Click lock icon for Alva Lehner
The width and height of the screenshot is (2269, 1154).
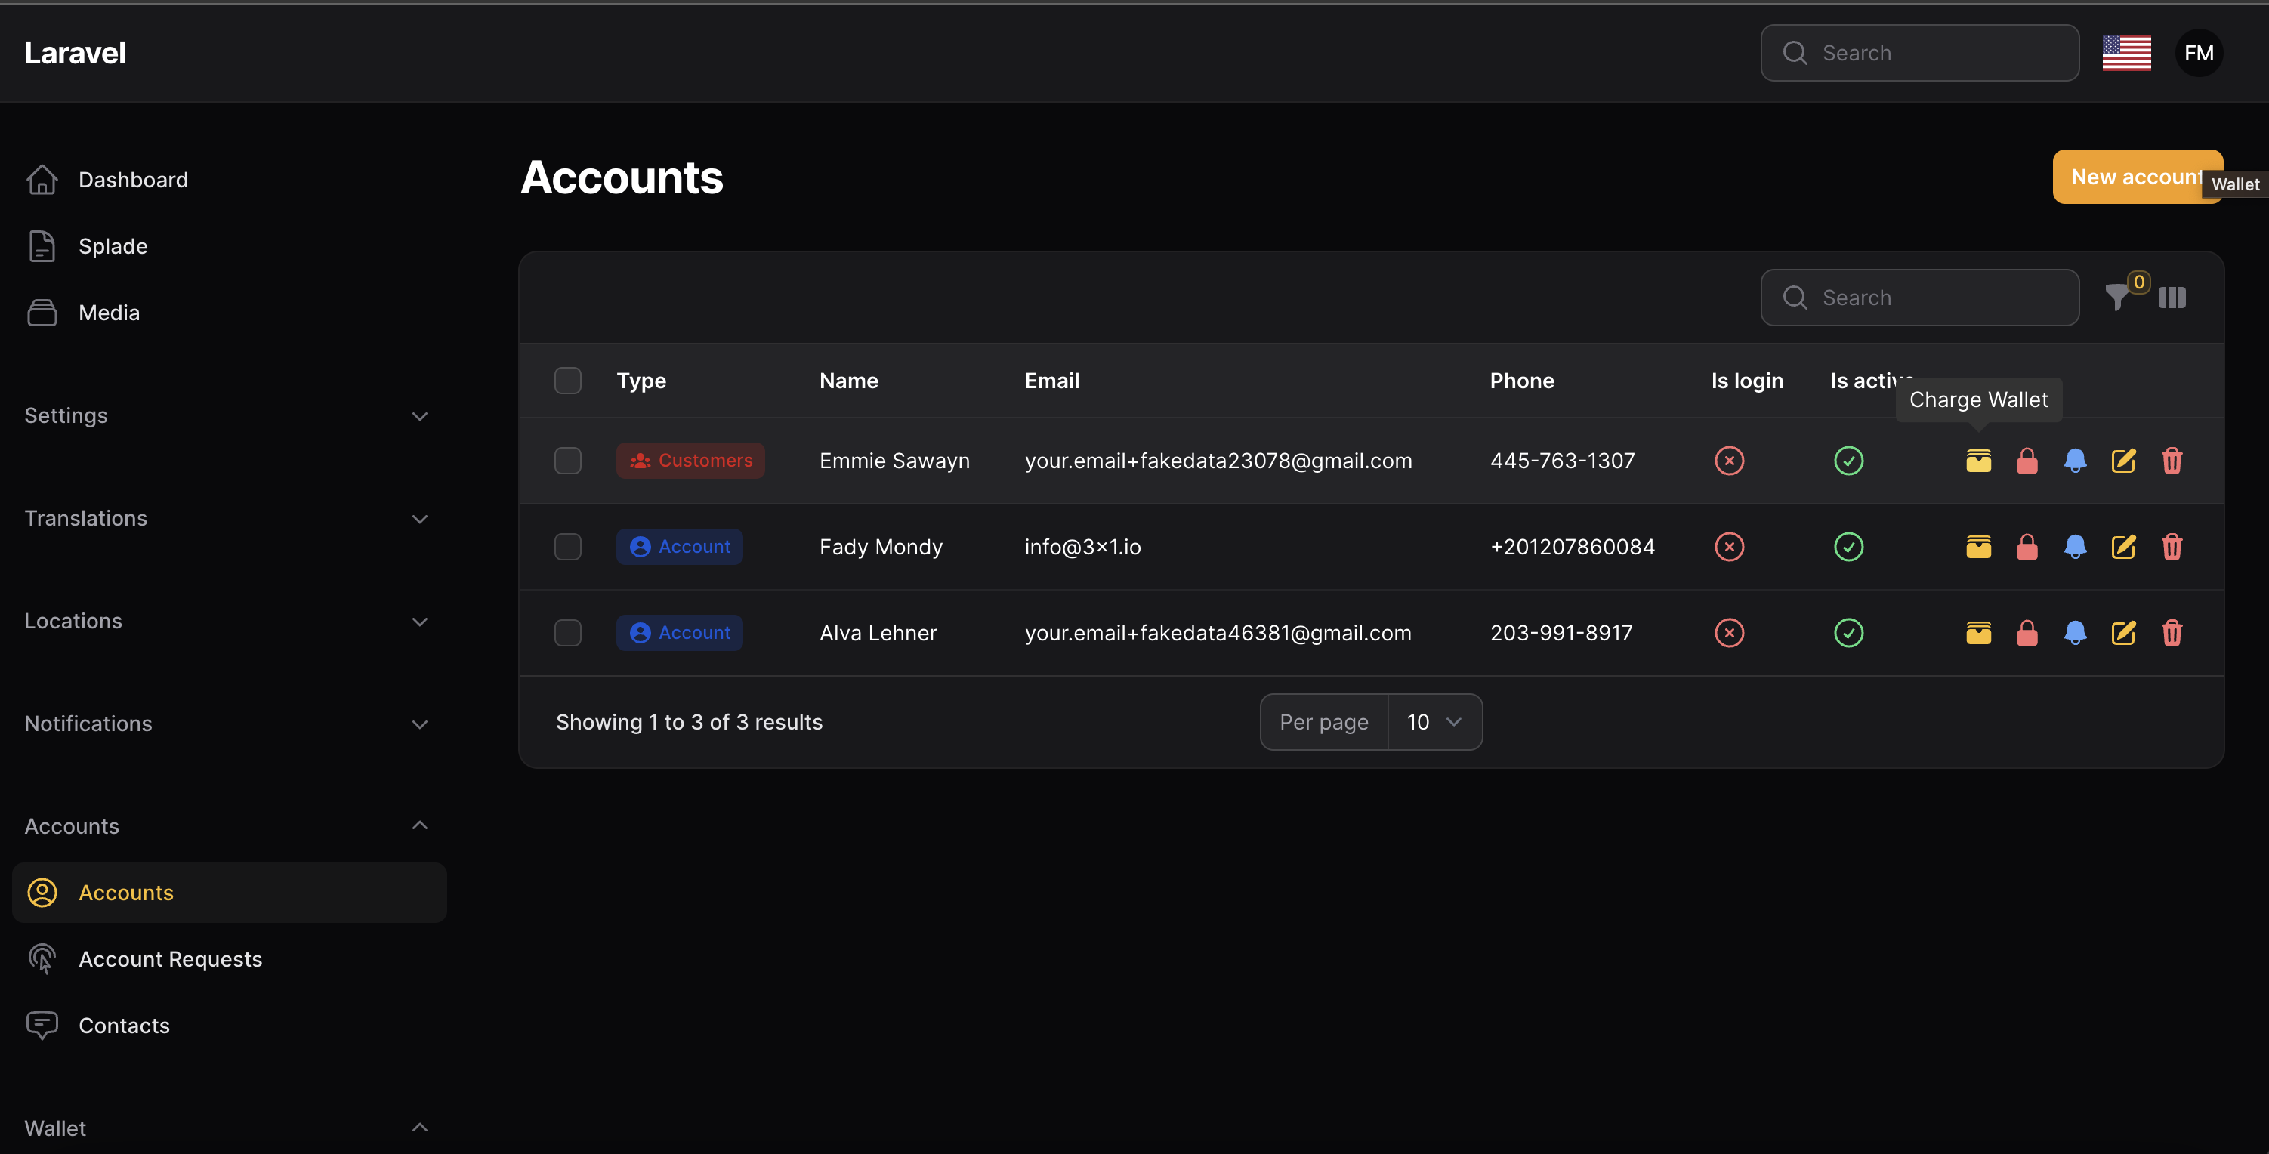[x=2027, y=632]
